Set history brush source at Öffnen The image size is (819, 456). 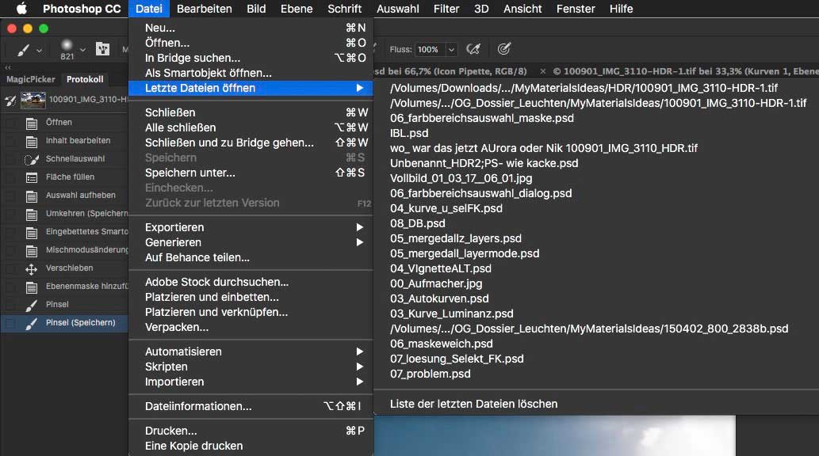(x=10, y=123)
